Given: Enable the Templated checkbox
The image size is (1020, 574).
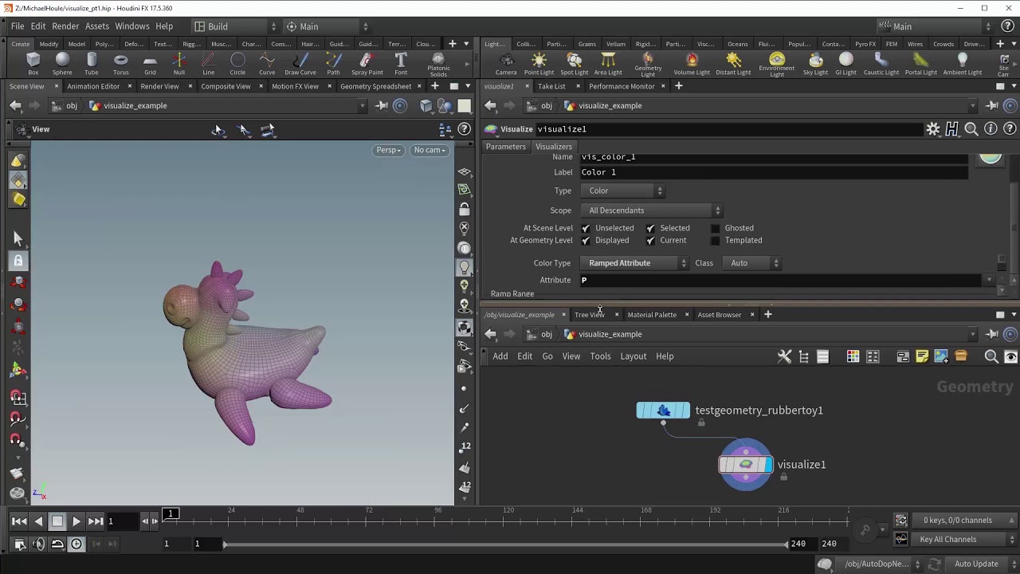Looking at the screenshot, I should click(x=715, y=241).
